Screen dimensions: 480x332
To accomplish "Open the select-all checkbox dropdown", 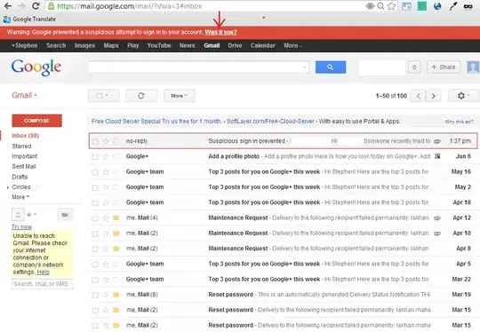I will 103,96.
